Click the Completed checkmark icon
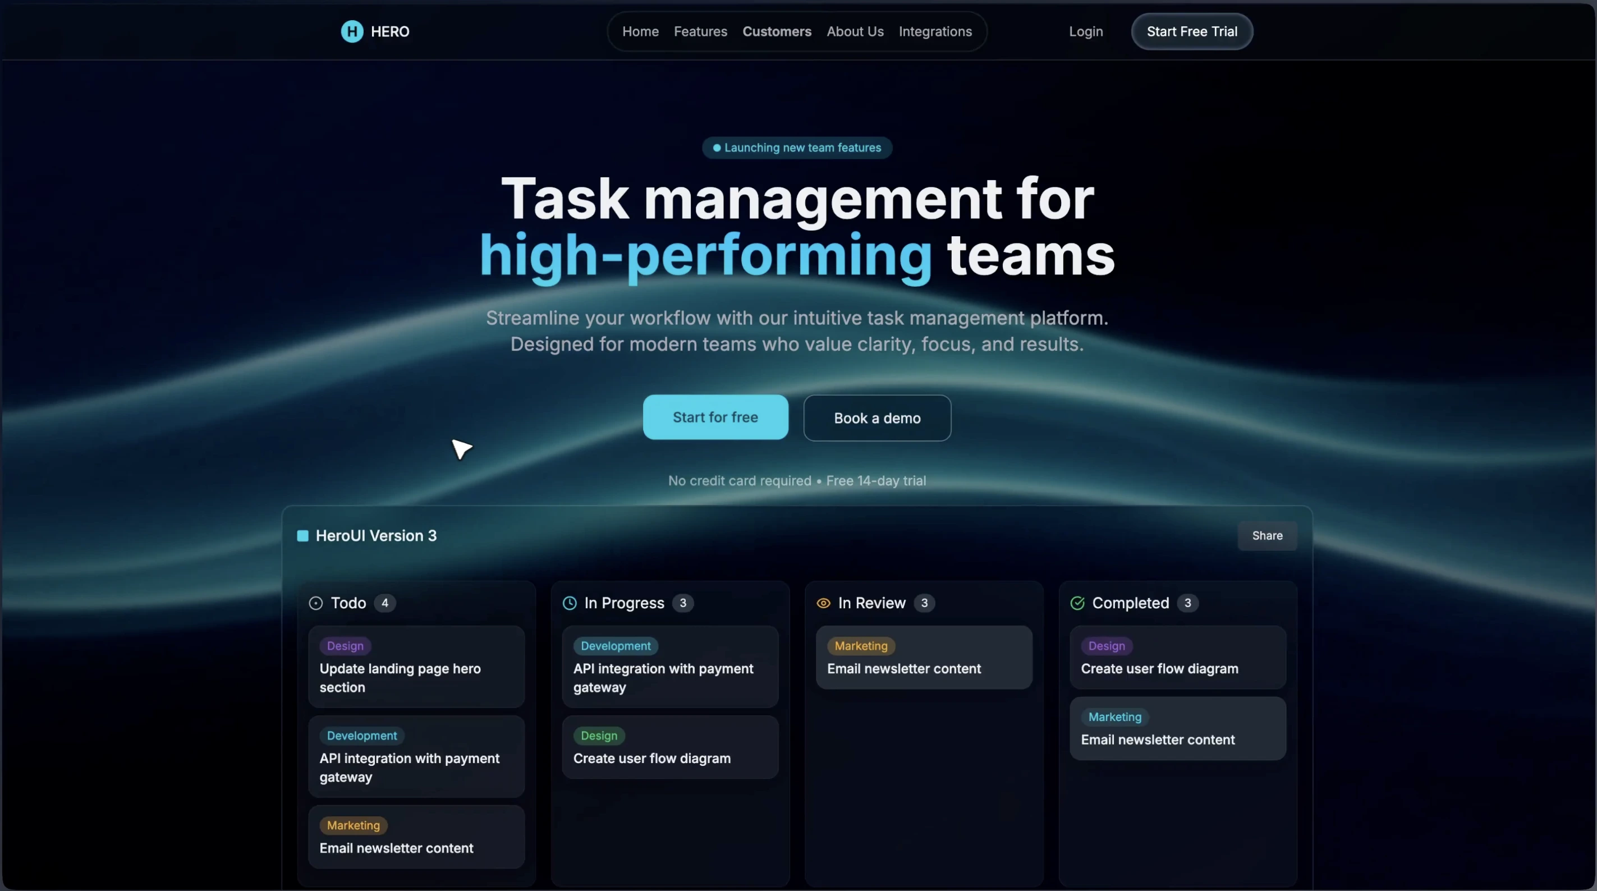The image size is (1597, 891). (x=1077, y=603)
